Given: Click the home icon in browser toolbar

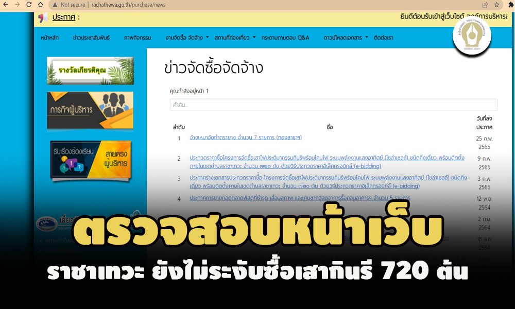Looking at the screenshot, I should point(41,5).
